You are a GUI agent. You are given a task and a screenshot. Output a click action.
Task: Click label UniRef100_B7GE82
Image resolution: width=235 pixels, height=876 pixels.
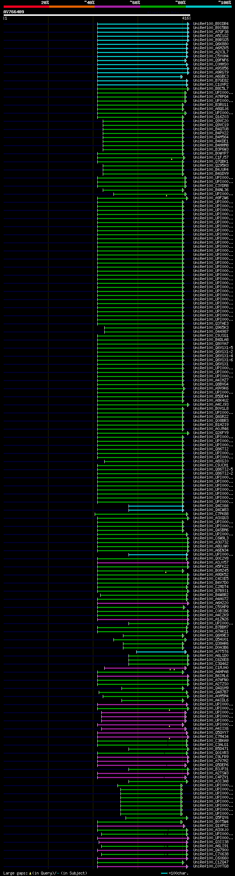[x=211, y=81]
